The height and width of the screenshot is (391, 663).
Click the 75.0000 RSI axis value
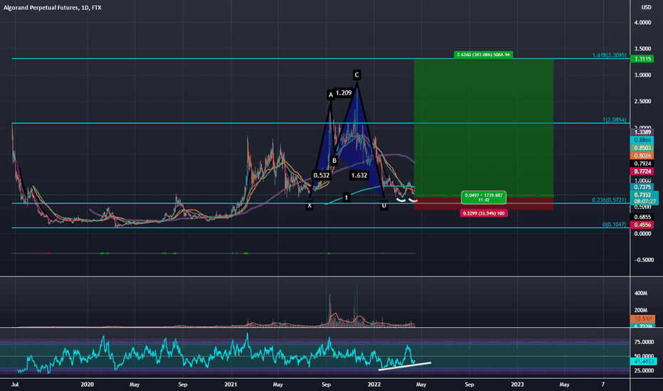coord(645,342)
